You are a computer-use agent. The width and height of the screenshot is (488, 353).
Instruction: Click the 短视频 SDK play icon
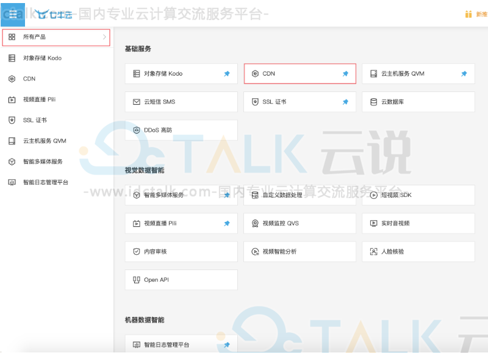tap(373, 195)
